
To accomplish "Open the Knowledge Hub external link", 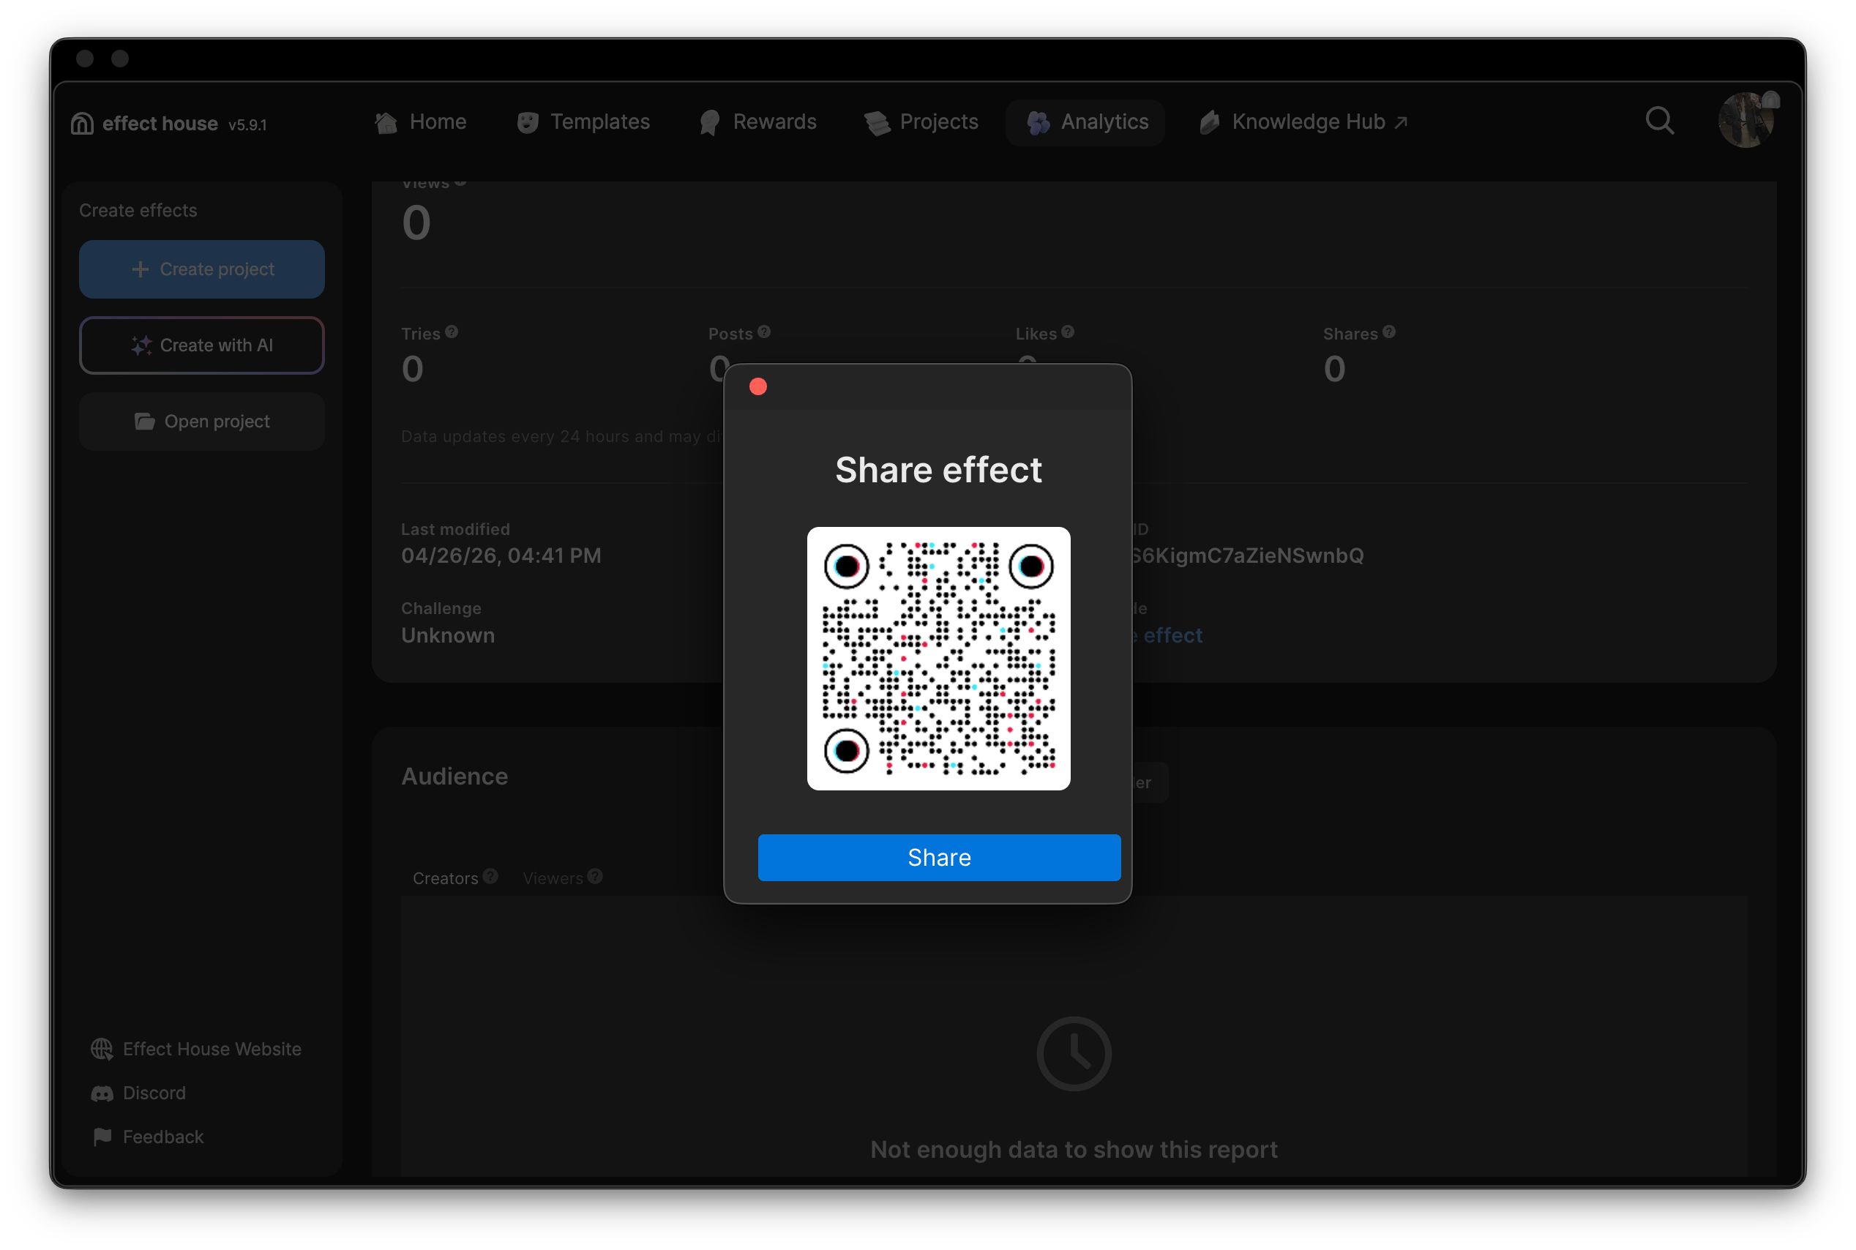I will (1304, 122).
